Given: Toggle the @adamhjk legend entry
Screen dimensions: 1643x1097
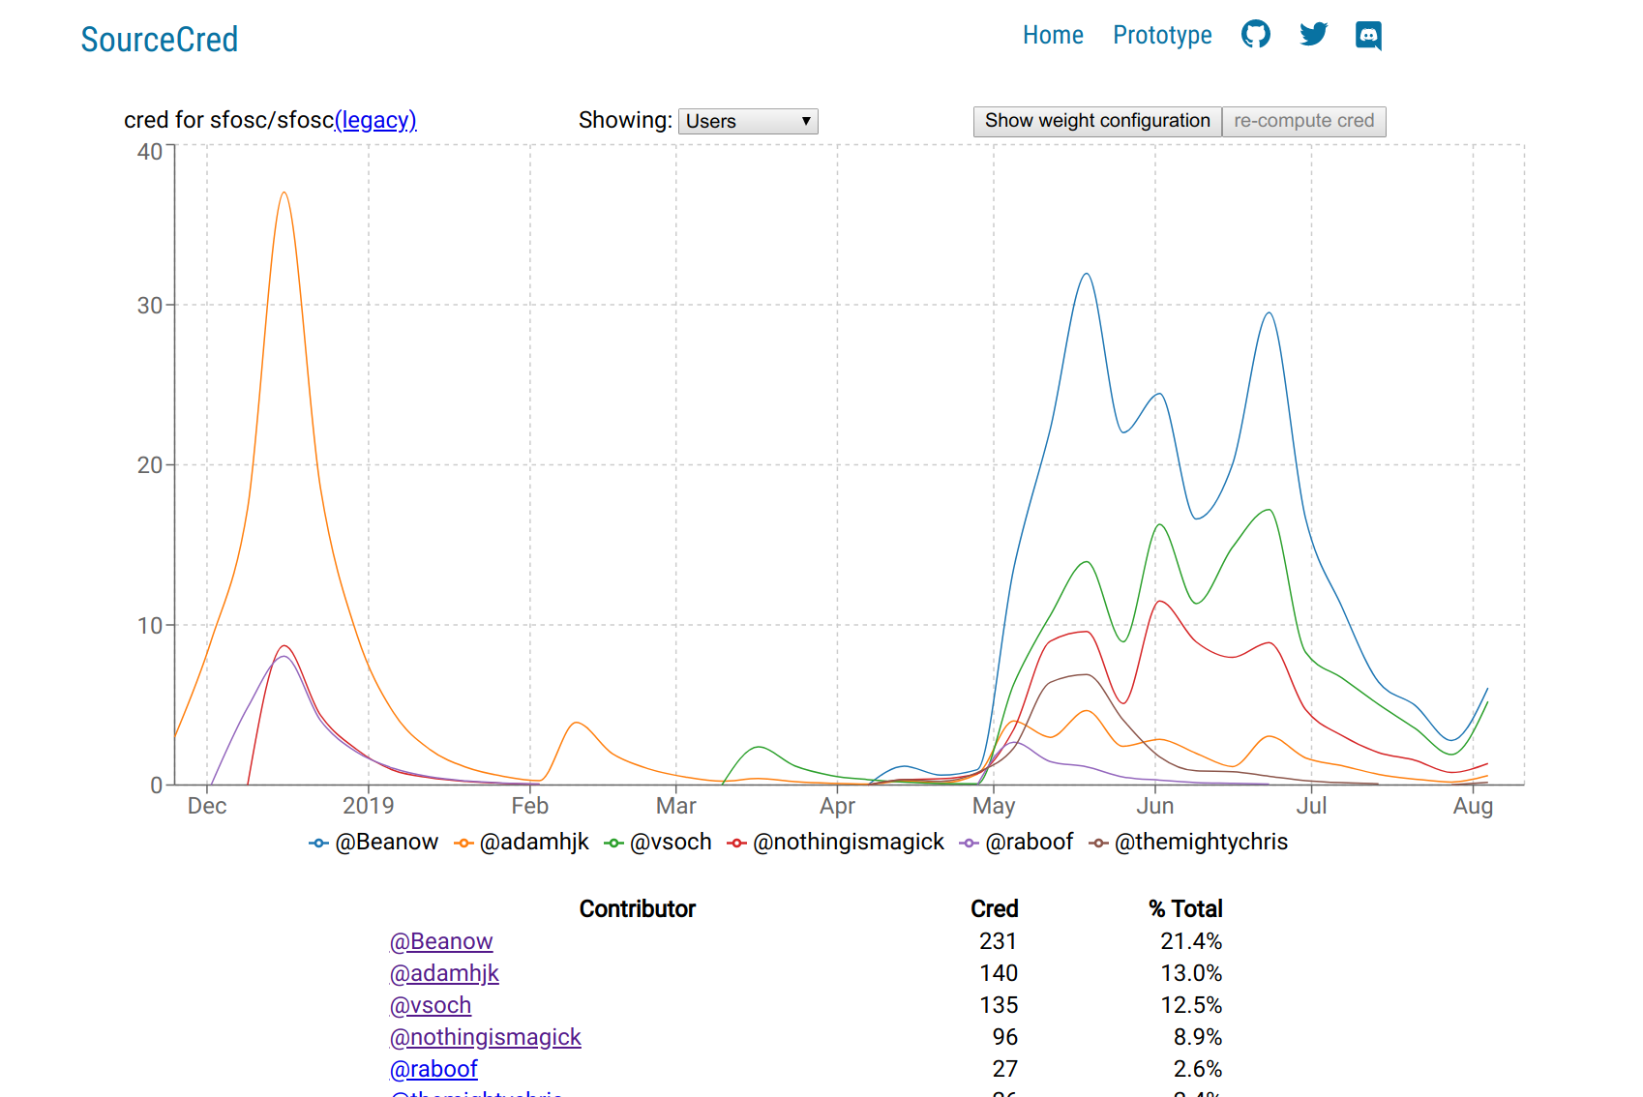Looking at the screenshot, I should click(x=522, y=843).
